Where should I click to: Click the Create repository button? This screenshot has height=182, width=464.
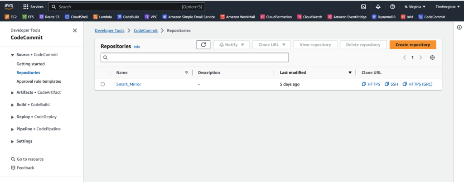(413, 45)
